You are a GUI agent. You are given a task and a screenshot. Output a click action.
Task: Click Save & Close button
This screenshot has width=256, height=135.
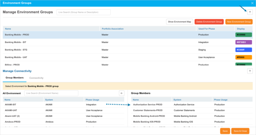point(240,131)
